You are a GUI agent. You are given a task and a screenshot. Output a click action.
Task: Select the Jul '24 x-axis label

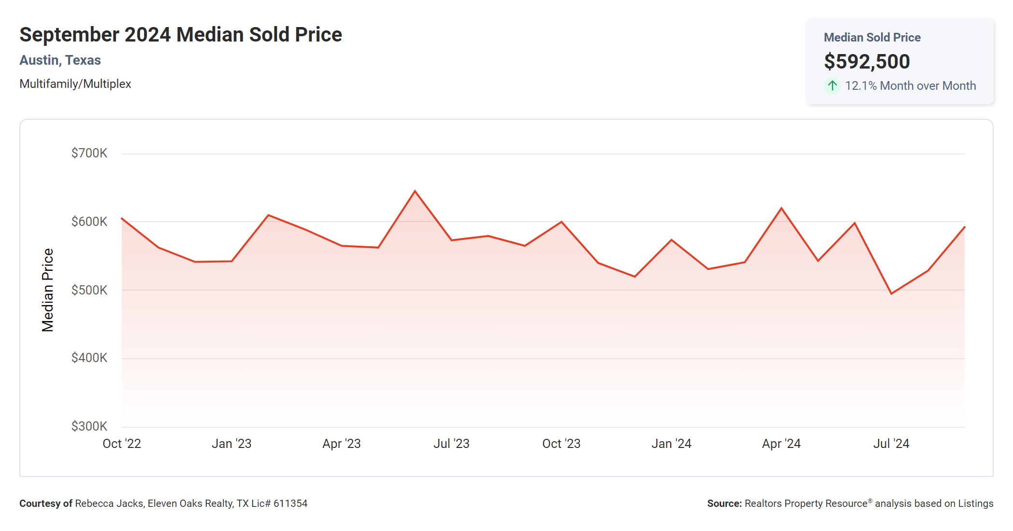tap(891, 444)
